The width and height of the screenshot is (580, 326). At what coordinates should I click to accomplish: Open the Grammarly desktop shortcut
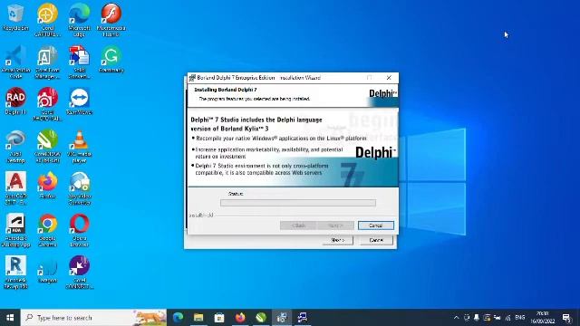(x=111, y=59)
